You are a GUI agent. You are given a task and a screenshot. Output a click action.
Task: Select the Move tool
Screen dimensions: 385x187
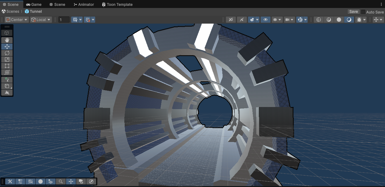click(7, 47)
